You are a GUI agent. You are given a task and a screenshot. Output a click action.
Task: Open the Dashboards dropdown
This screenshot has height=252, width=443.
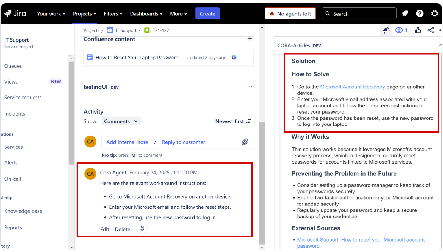tap(146, 14)
